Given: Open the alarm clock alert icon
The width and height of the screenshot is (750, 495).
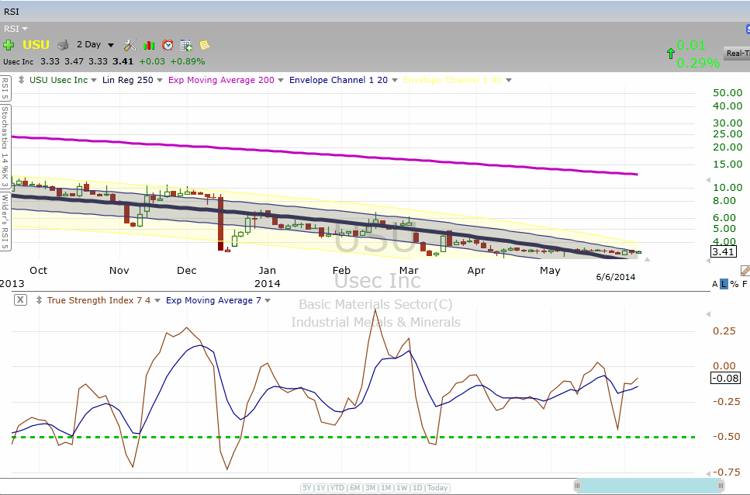Looking at the screenshot, I should [x=168, y=45].
